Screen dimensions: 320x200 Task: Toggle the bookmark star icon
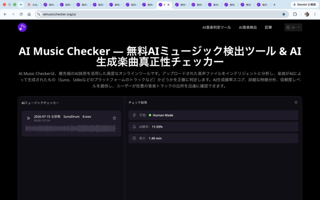(x=283, y=14)
